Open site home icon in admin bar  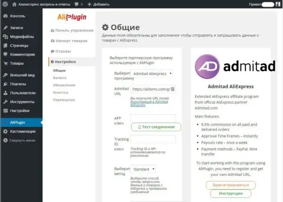point(14,4)
